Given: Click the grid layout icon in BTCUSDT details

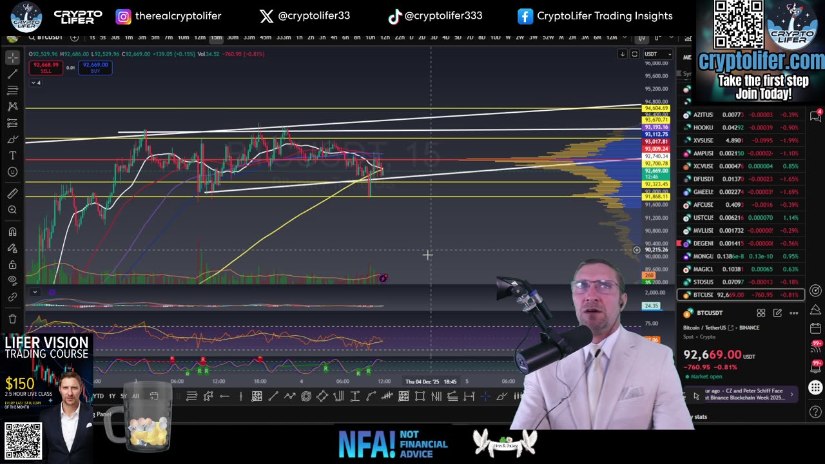Looking at the screenshot, I should click(761, 313).
